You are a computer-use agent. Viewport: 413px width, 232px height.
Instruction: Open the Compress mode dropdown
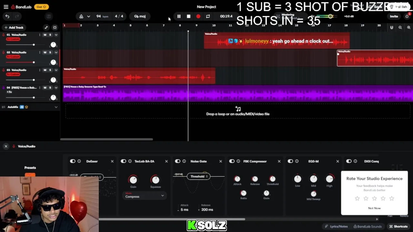pos(145,196)
